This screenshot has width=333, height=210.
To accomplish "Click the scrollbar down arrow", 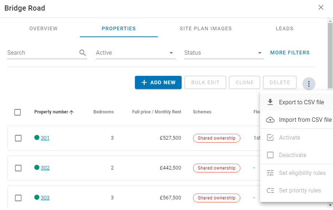I will click(x=330, y=205).
